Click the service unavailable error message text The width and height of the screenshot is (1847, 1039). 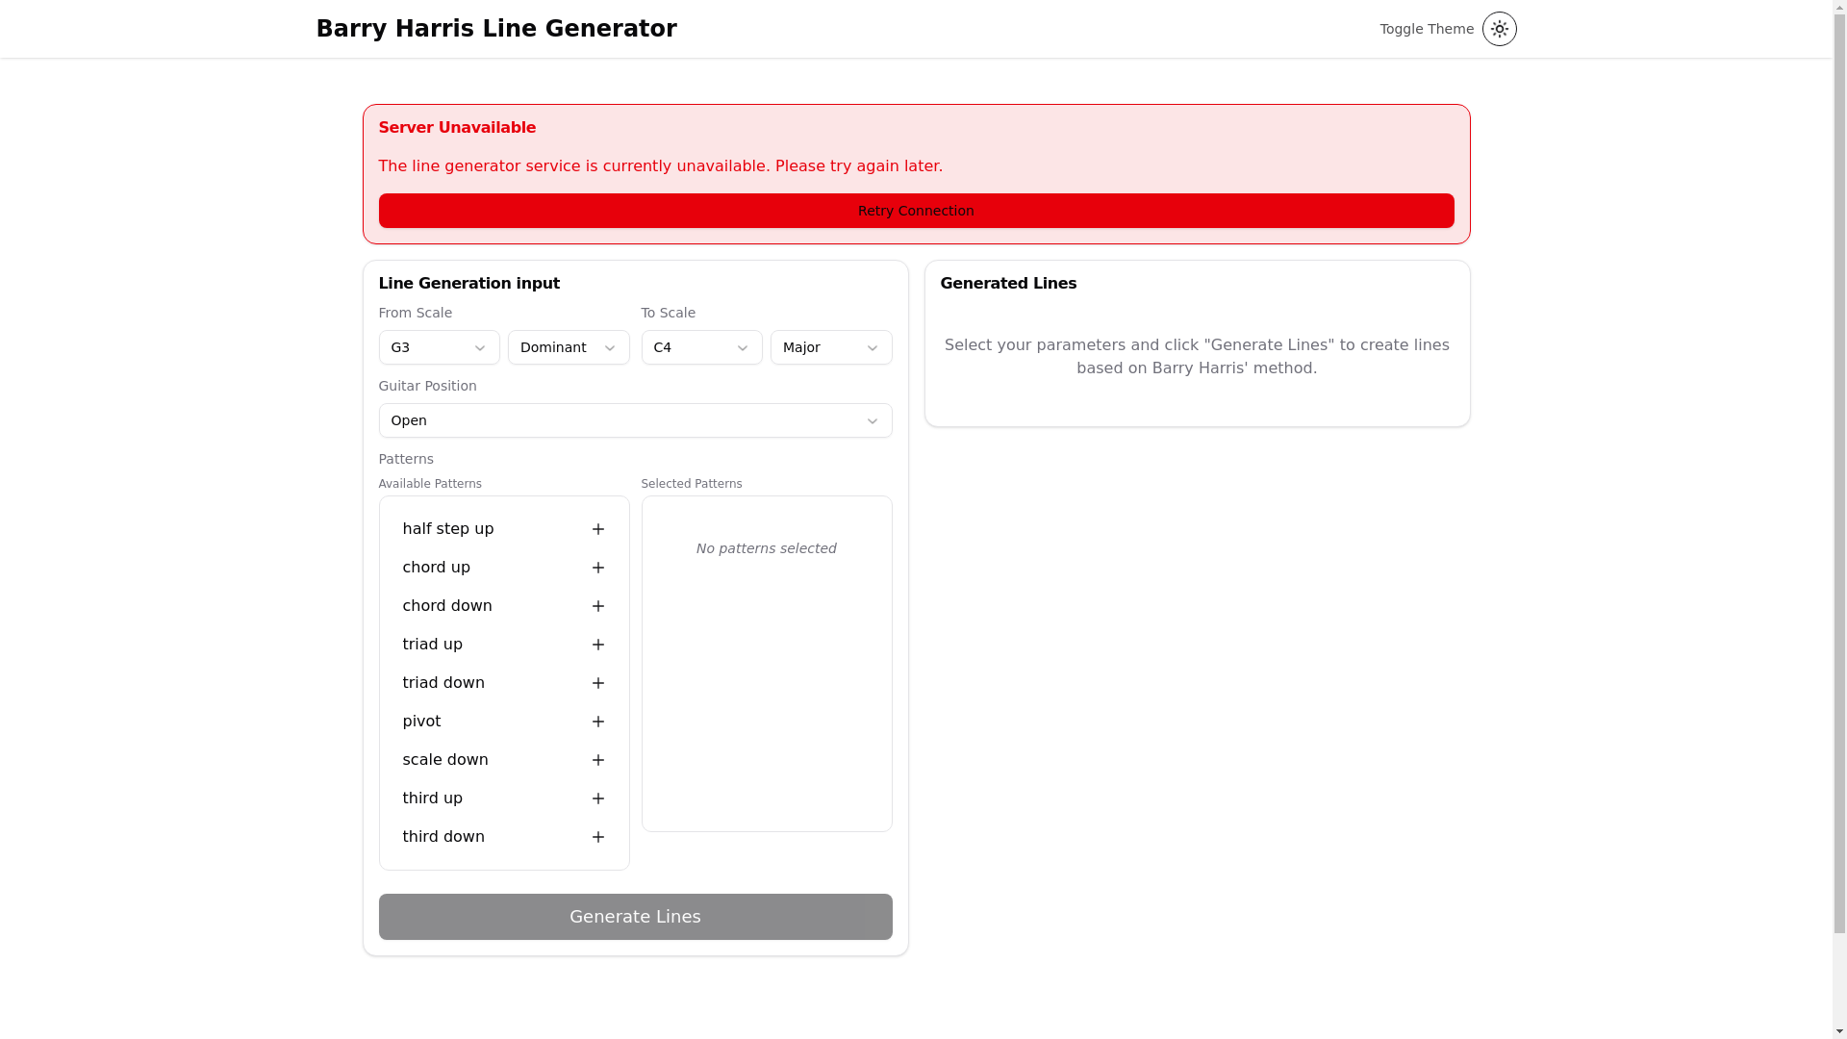point(660,166)
